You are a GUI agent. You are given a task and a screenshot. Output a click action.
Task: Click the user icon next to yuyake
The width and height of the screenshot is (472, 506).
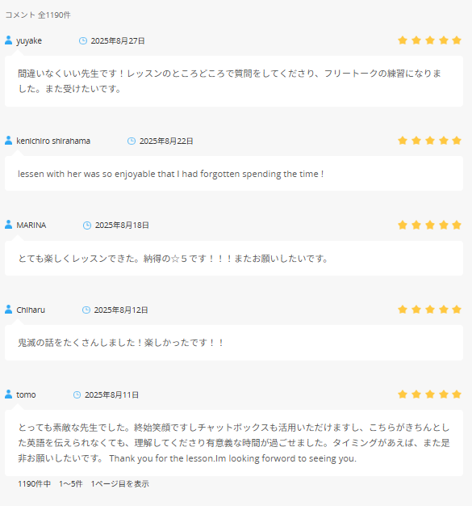click(9, 40)
